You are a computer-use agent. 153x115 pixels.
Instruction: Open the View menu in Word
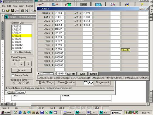[15, 6]
